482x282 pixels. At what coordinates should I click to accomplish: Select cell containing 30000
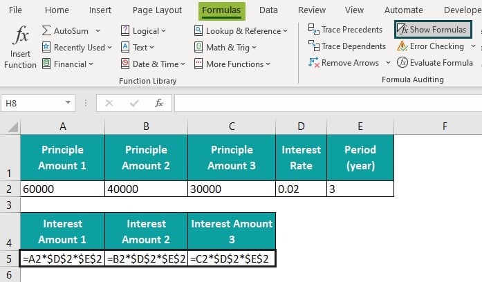[x=232, y=189]
